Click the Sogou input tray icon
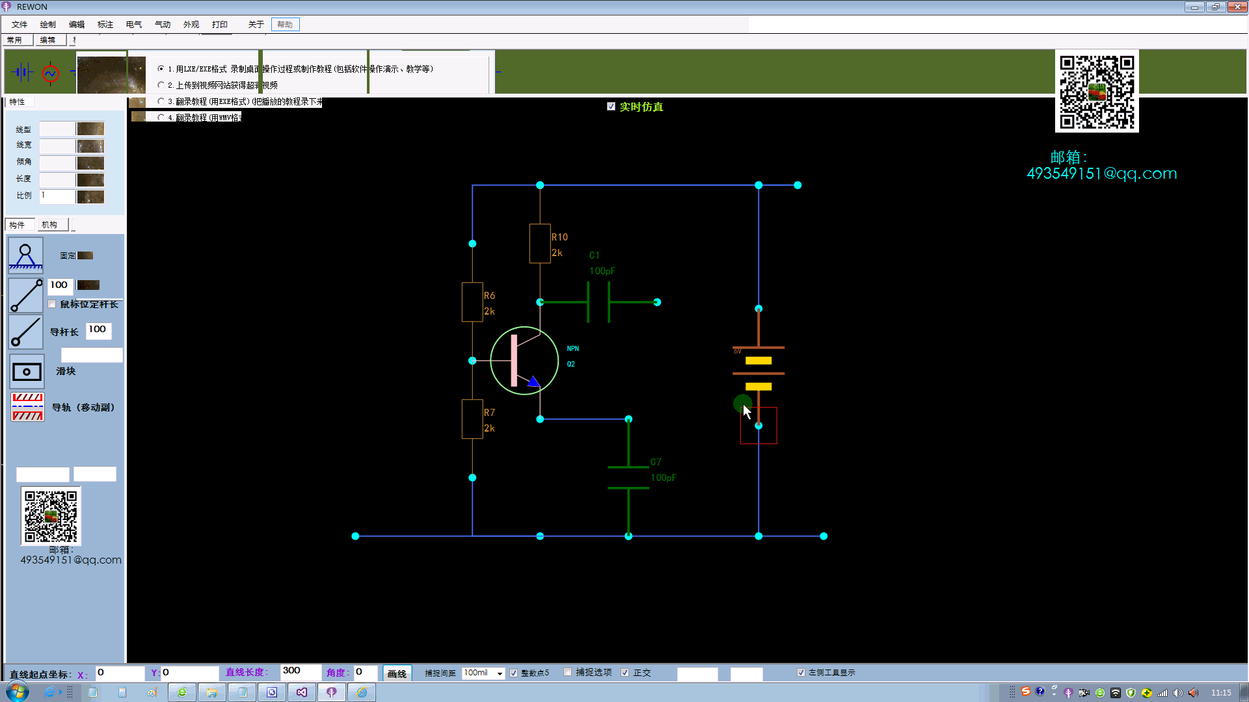This screenshot has width=1249, height=702. coord(1026,692)
